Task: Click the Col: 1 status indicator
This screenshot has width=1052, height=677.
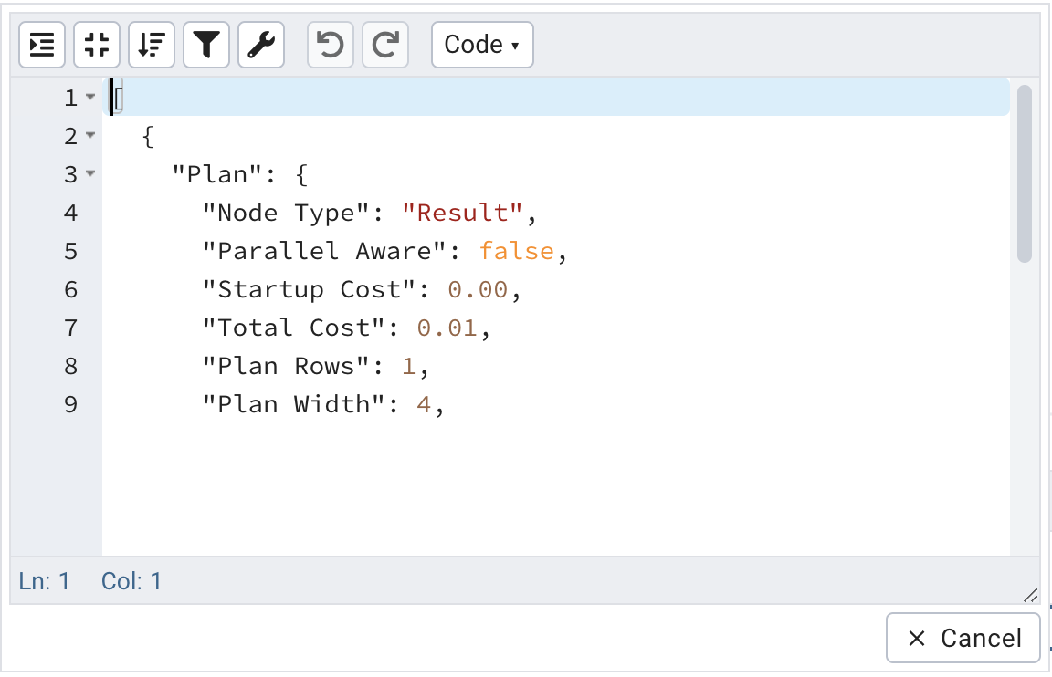Action: (131, 580)
